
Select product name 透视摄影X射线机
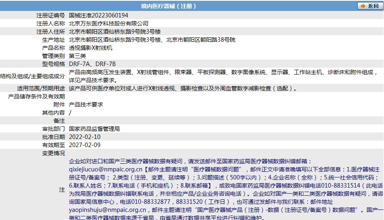pos(91,48)
